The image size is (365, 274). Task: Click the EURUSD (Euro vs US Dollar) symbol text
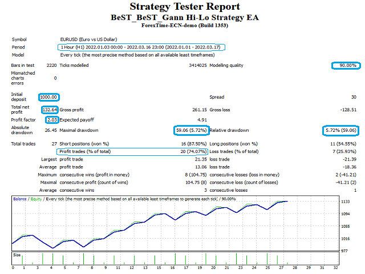pyautogui.click(x=89, y=39)
